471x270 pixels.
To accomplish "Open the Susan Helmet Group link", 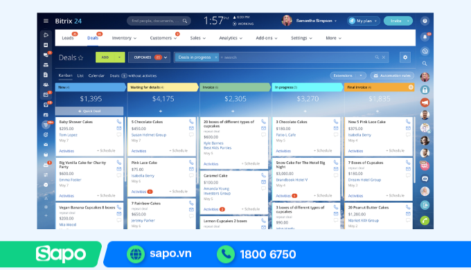I will pos(149,135).
